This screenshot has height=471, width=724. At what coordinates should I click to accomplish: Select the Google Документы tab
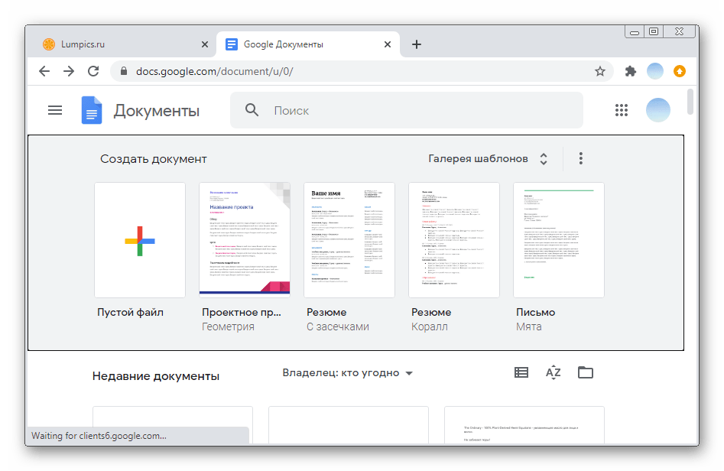(x=308, y=44)
